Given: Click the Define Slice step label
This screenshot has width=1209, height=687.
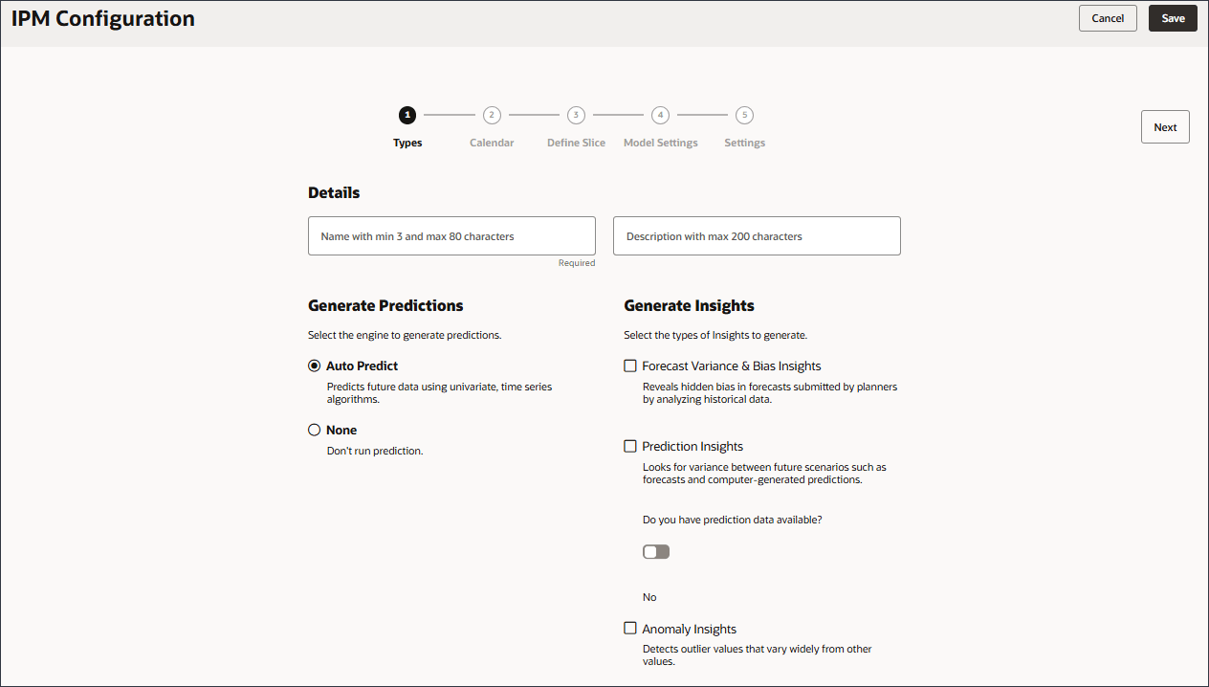Looking at the screenshot, I should coord(576,142).
